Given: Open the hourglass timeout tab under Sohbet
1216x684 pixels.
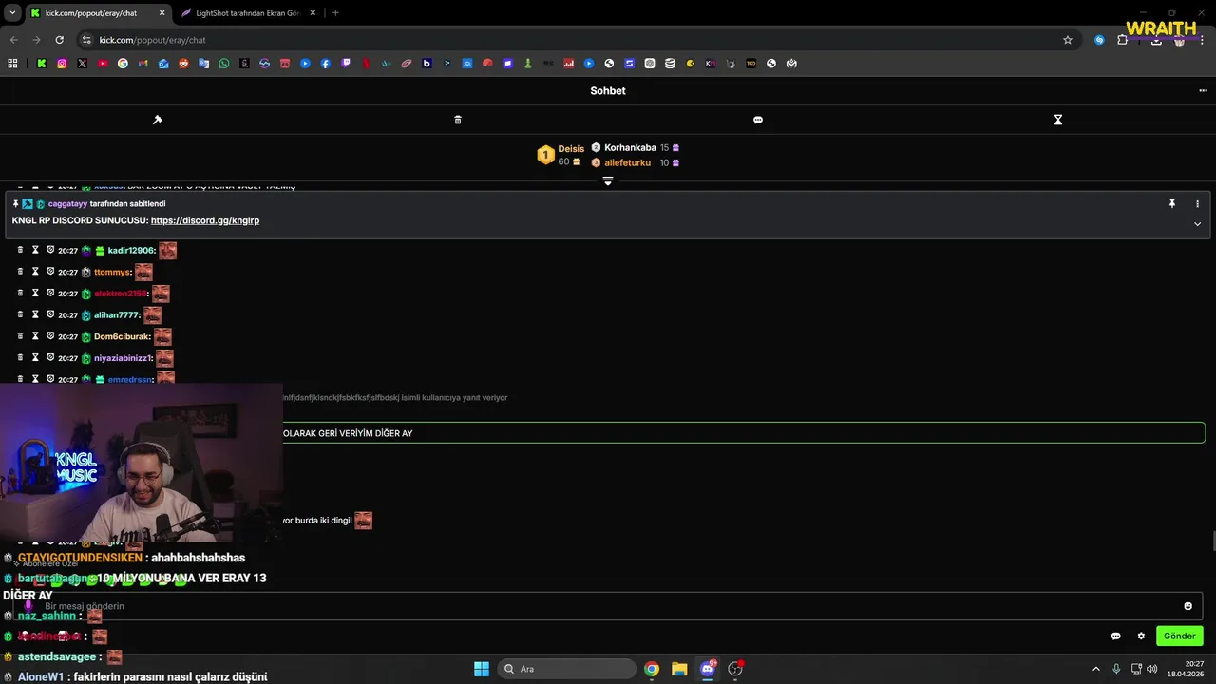Looking at the screenshot, I should [x=1057, y=120].
